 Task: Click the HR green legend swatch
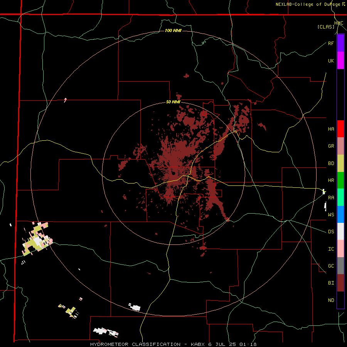point(340,180)
